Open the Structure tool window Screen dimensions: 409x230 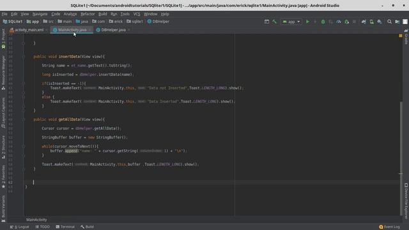pos(3,147)
